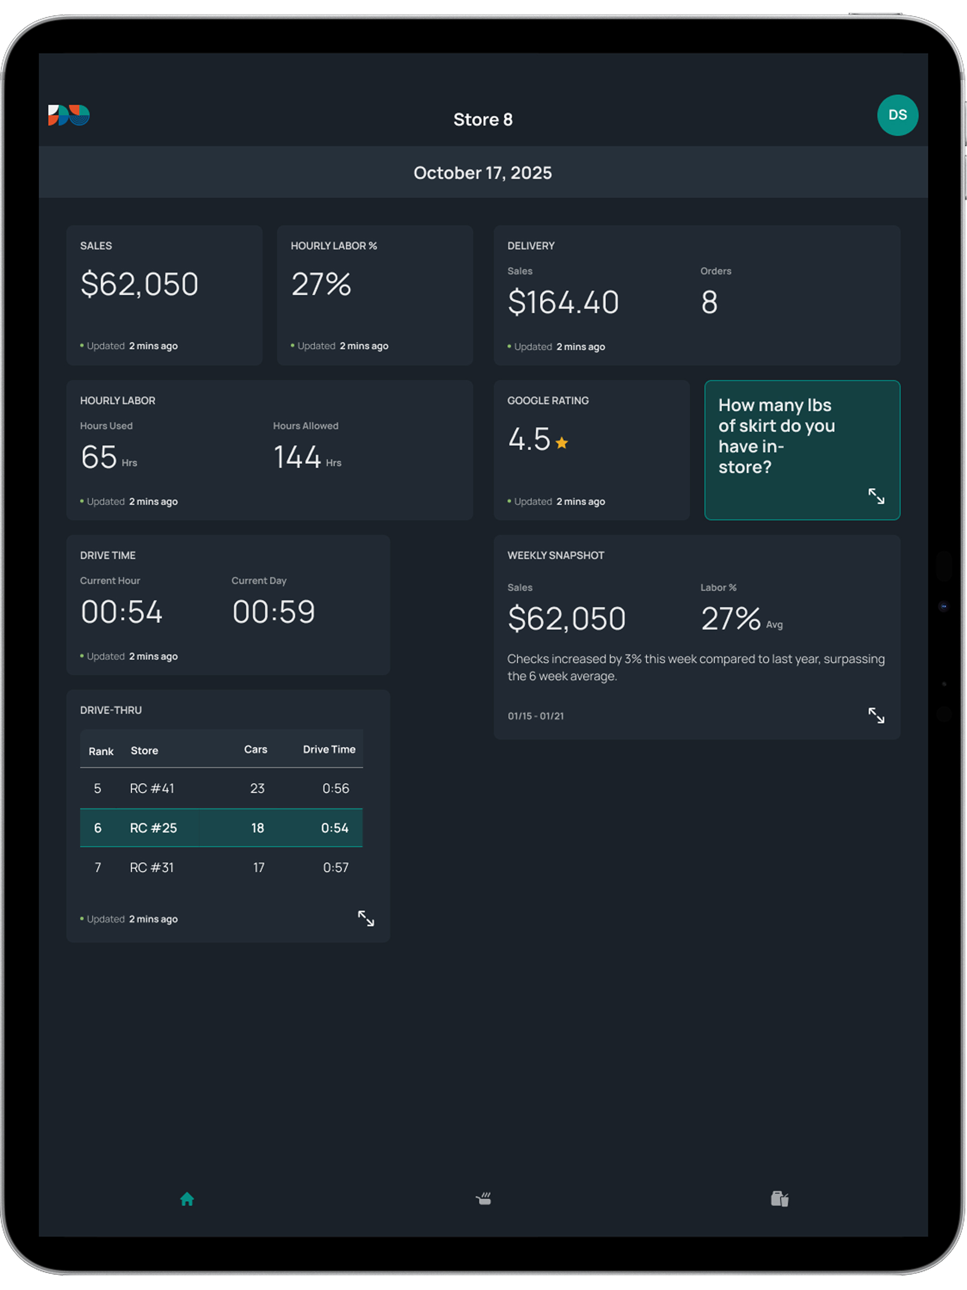Screen dimensions: 967x1290
Task: Click the Cars column header
Action: click(255, 749)
